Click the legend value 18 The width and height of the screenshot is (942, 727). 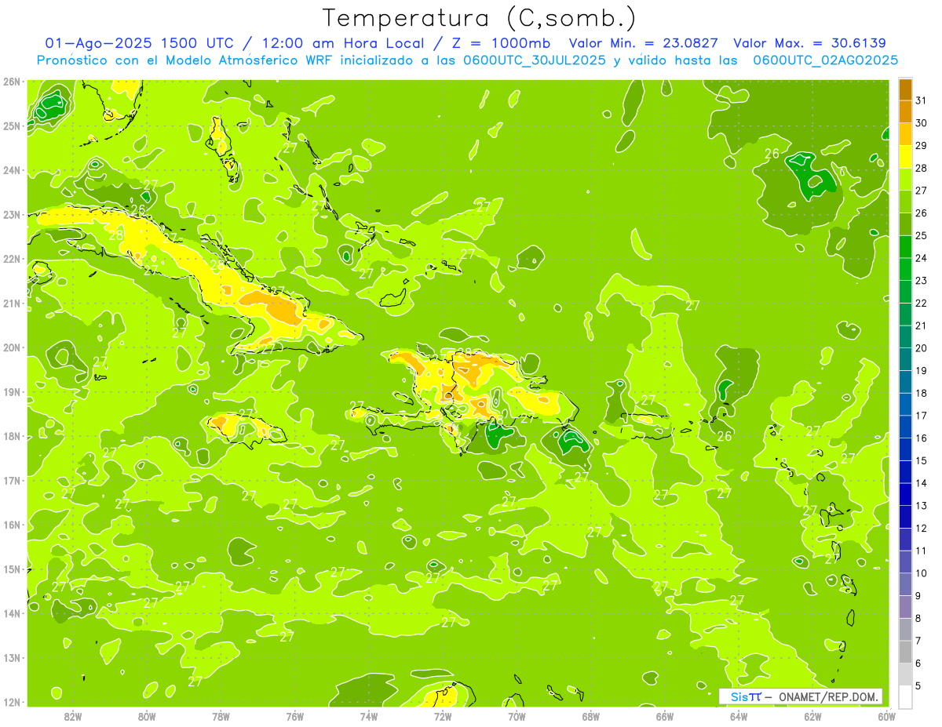click(x=921, y=393)
